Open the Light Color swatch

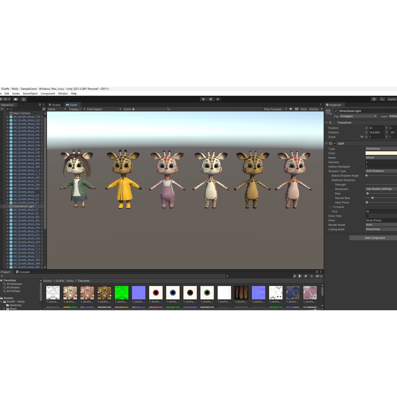click(x=381, y=153)
